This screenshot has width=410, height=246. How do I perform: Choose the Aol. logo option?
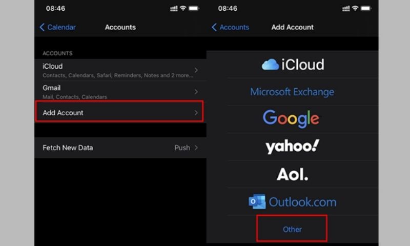pos(292,174)
